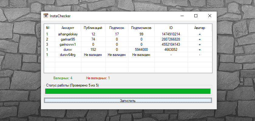Image resolution: width=255 pixels, height=121 pixels.
Task: Click the № column header
Action: click(49, 28)
